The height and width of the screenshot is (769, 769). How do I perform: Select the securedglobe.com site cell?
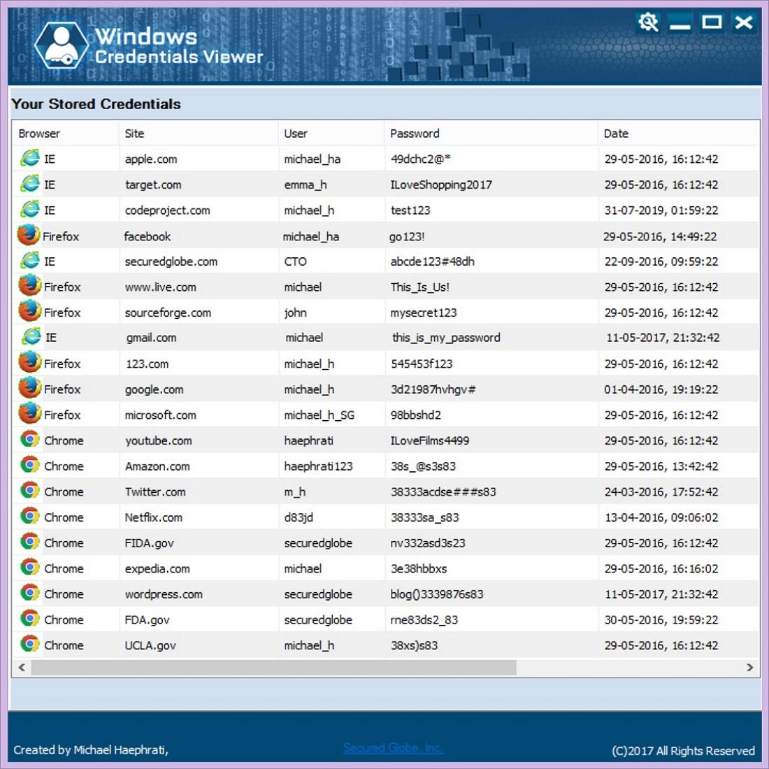[x=171, y=261]
